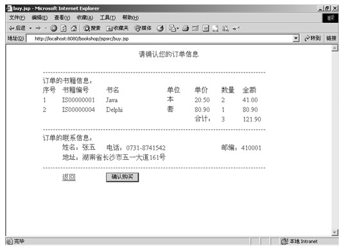This screenshot has height=248, width=339.
Task: Click the History icon in toolbar
Action: (161, 28)
